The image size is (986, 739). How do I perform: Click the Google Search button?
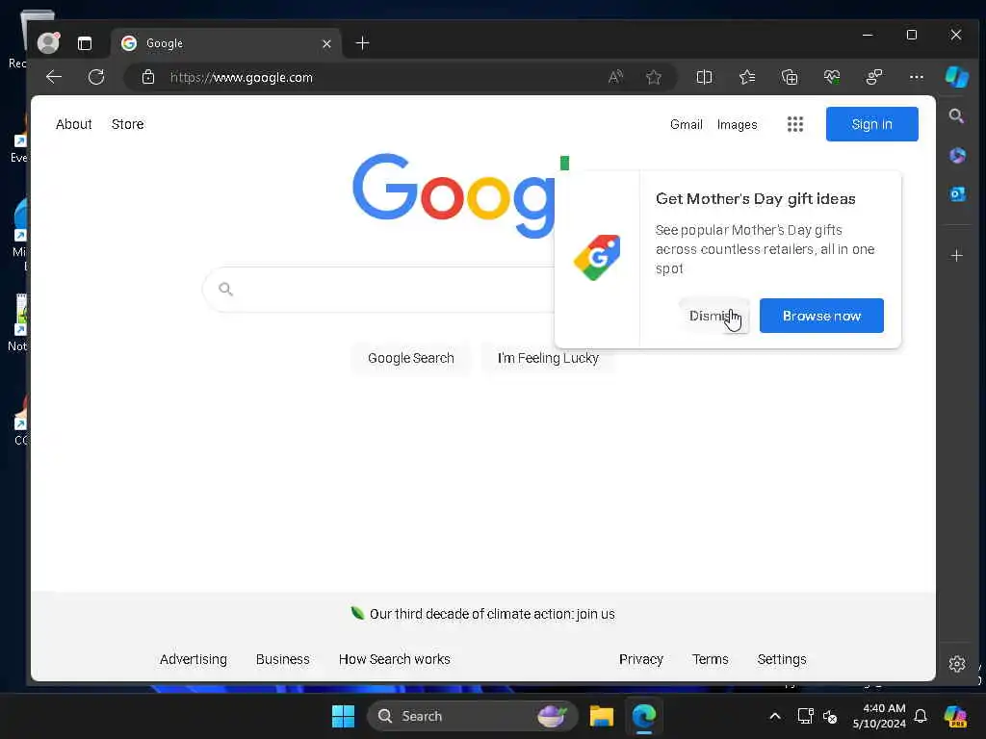pos(410,358)
